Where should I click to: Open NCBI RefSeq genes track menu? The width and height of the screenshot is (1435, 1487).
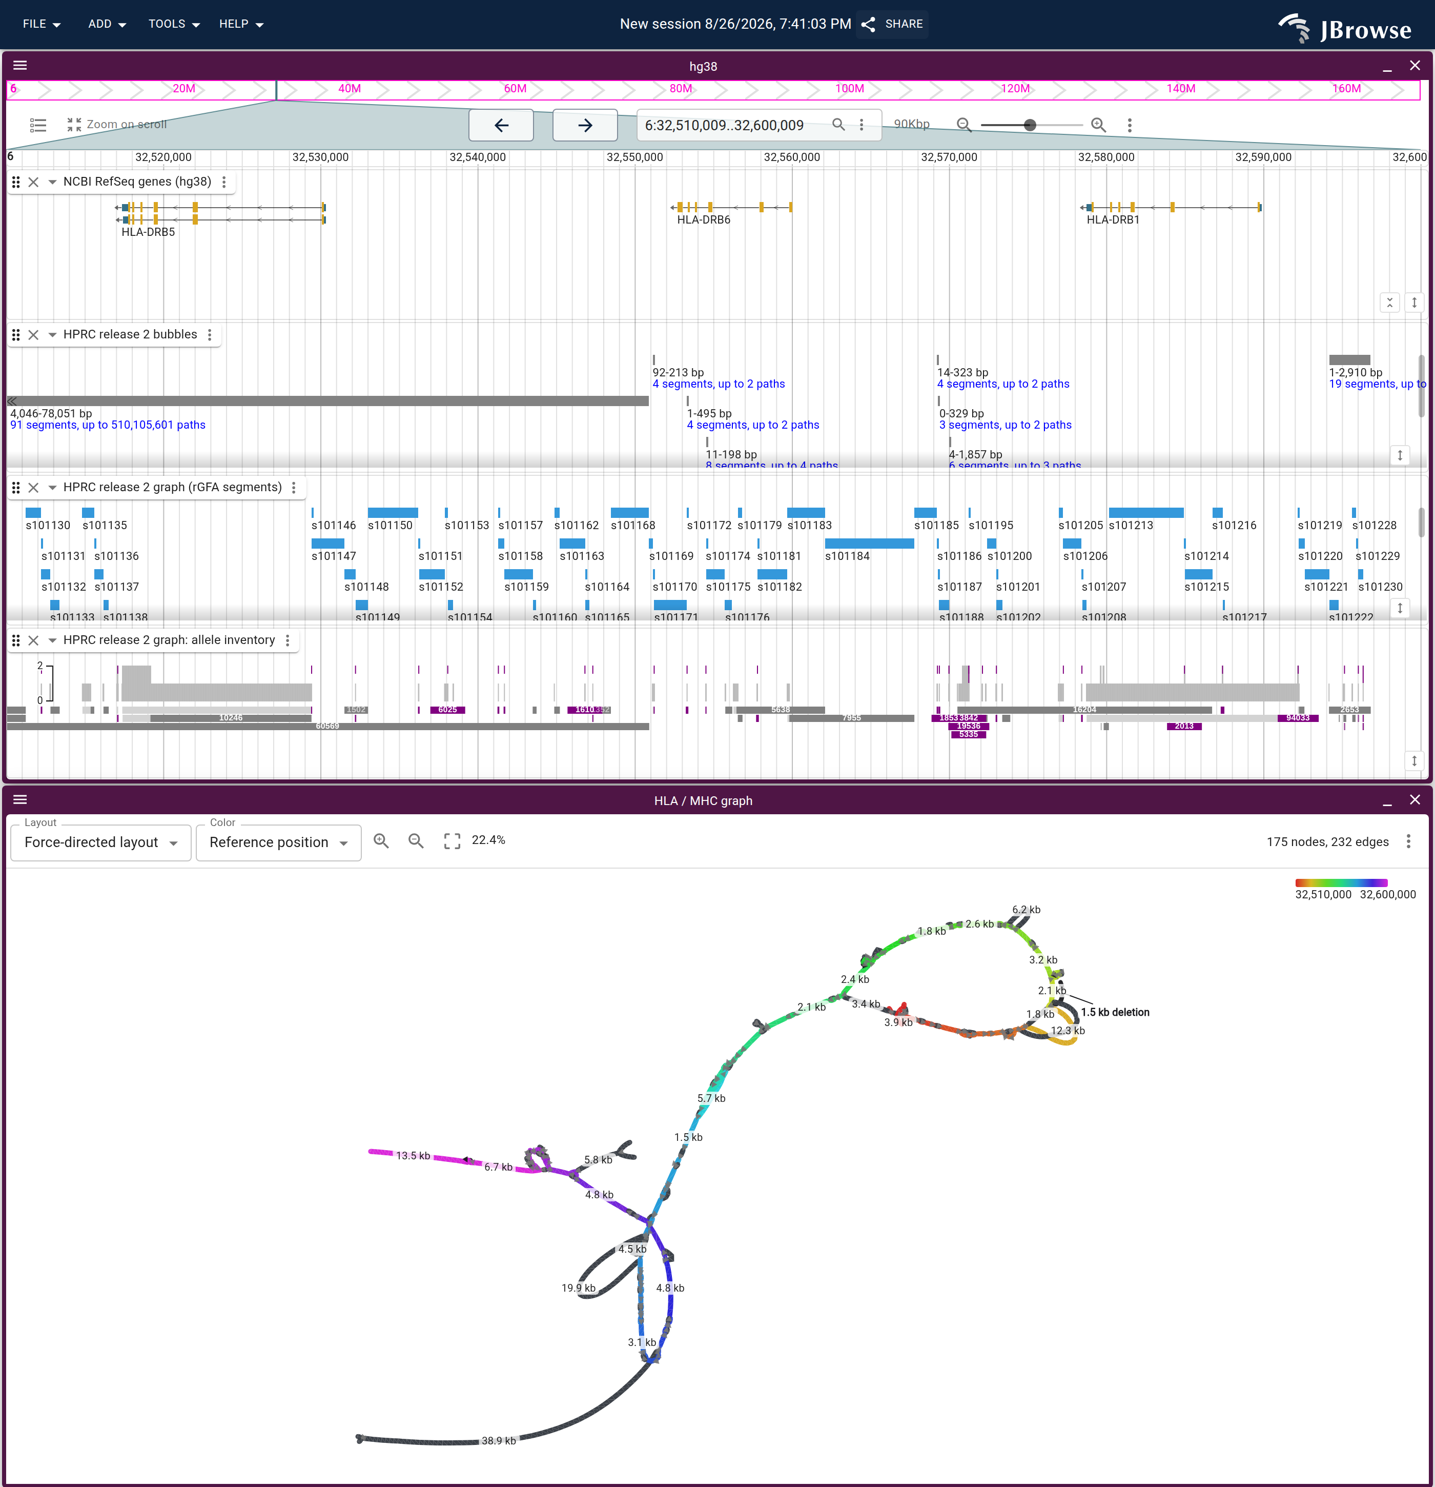point(224,182)
